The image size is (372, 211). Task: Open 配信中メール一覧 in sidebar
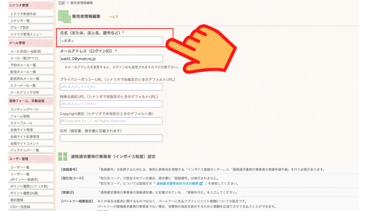(x=23, y=72)
